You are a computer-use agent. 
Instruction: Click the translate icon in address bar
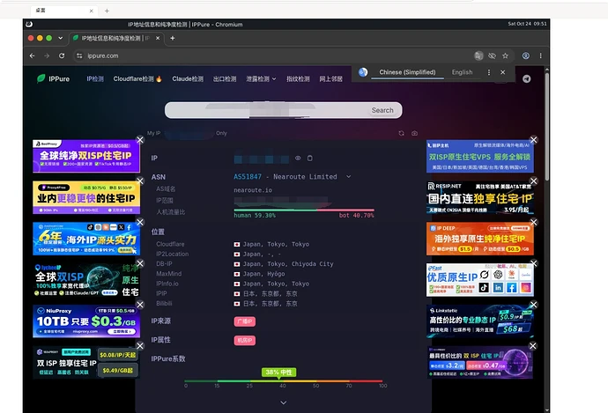(x=478, y=55)
